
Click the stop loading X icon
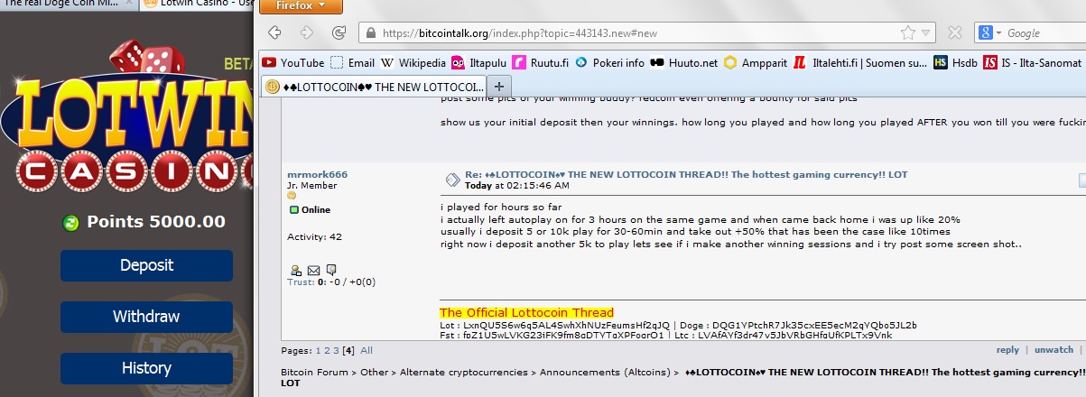pos(954,33)
